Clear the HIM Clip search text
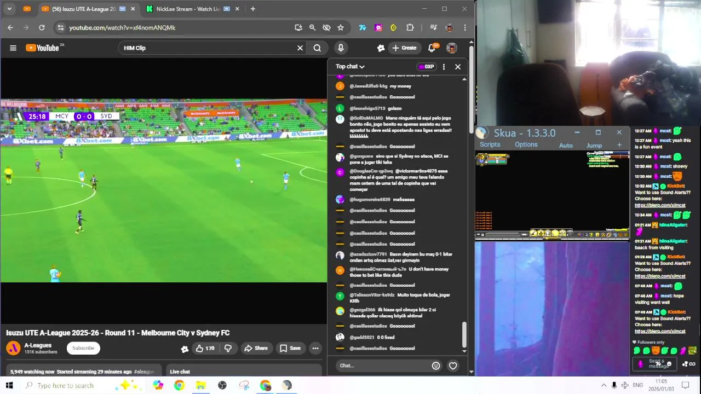This screenshot has height=394, width=701. point(300,48)
